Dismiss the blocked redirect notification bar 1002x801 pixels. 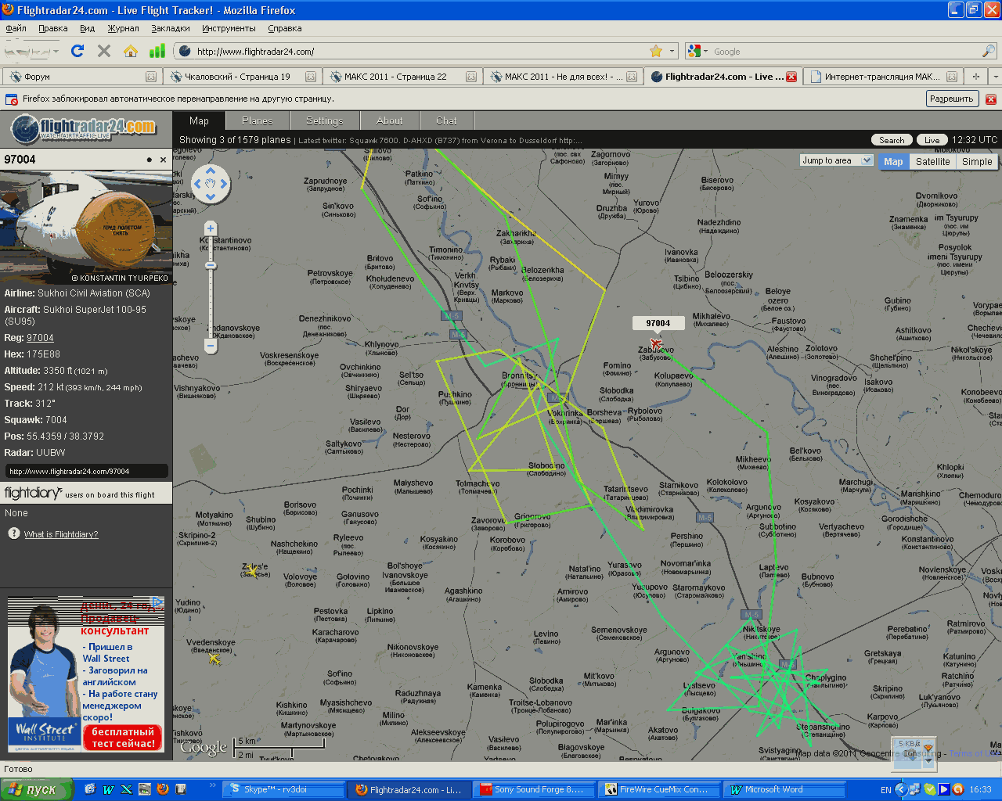click(990, 99)
